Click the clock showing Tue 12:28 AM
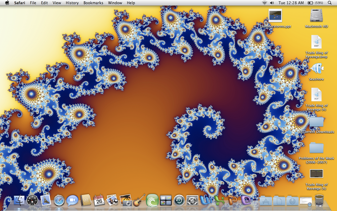337x211 pixels. coord(291,3)
